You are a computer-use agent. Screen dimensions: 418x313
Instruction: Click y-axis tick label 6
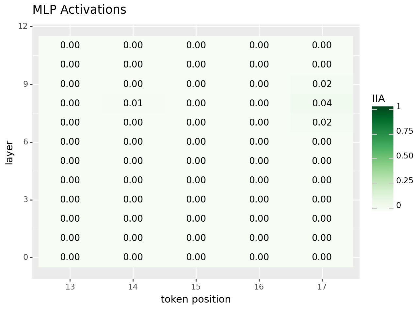coord(25,142)
